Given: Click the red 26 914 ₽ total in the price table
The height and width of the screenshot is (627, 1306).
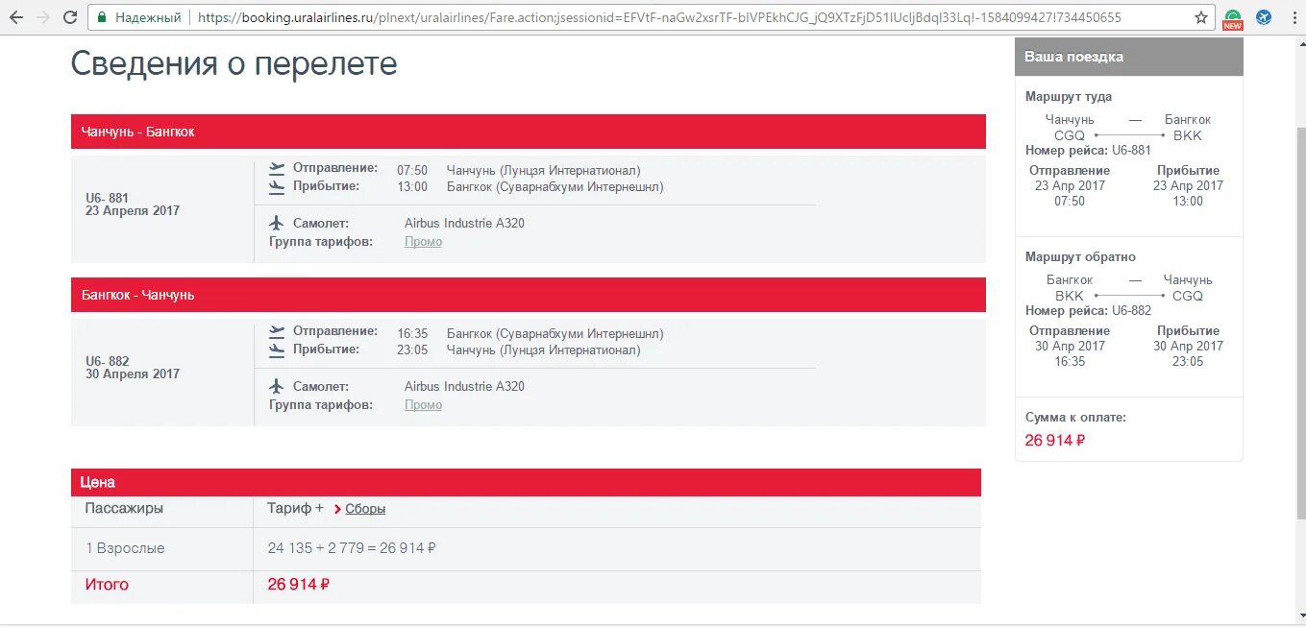Looking at the screenshot, I should [299, 585].
